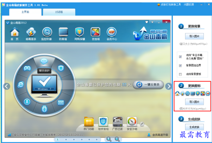Click the chat bubble icon on dial
The width and height of the screenshot is (212, 143).
click(x=44, y=61)
